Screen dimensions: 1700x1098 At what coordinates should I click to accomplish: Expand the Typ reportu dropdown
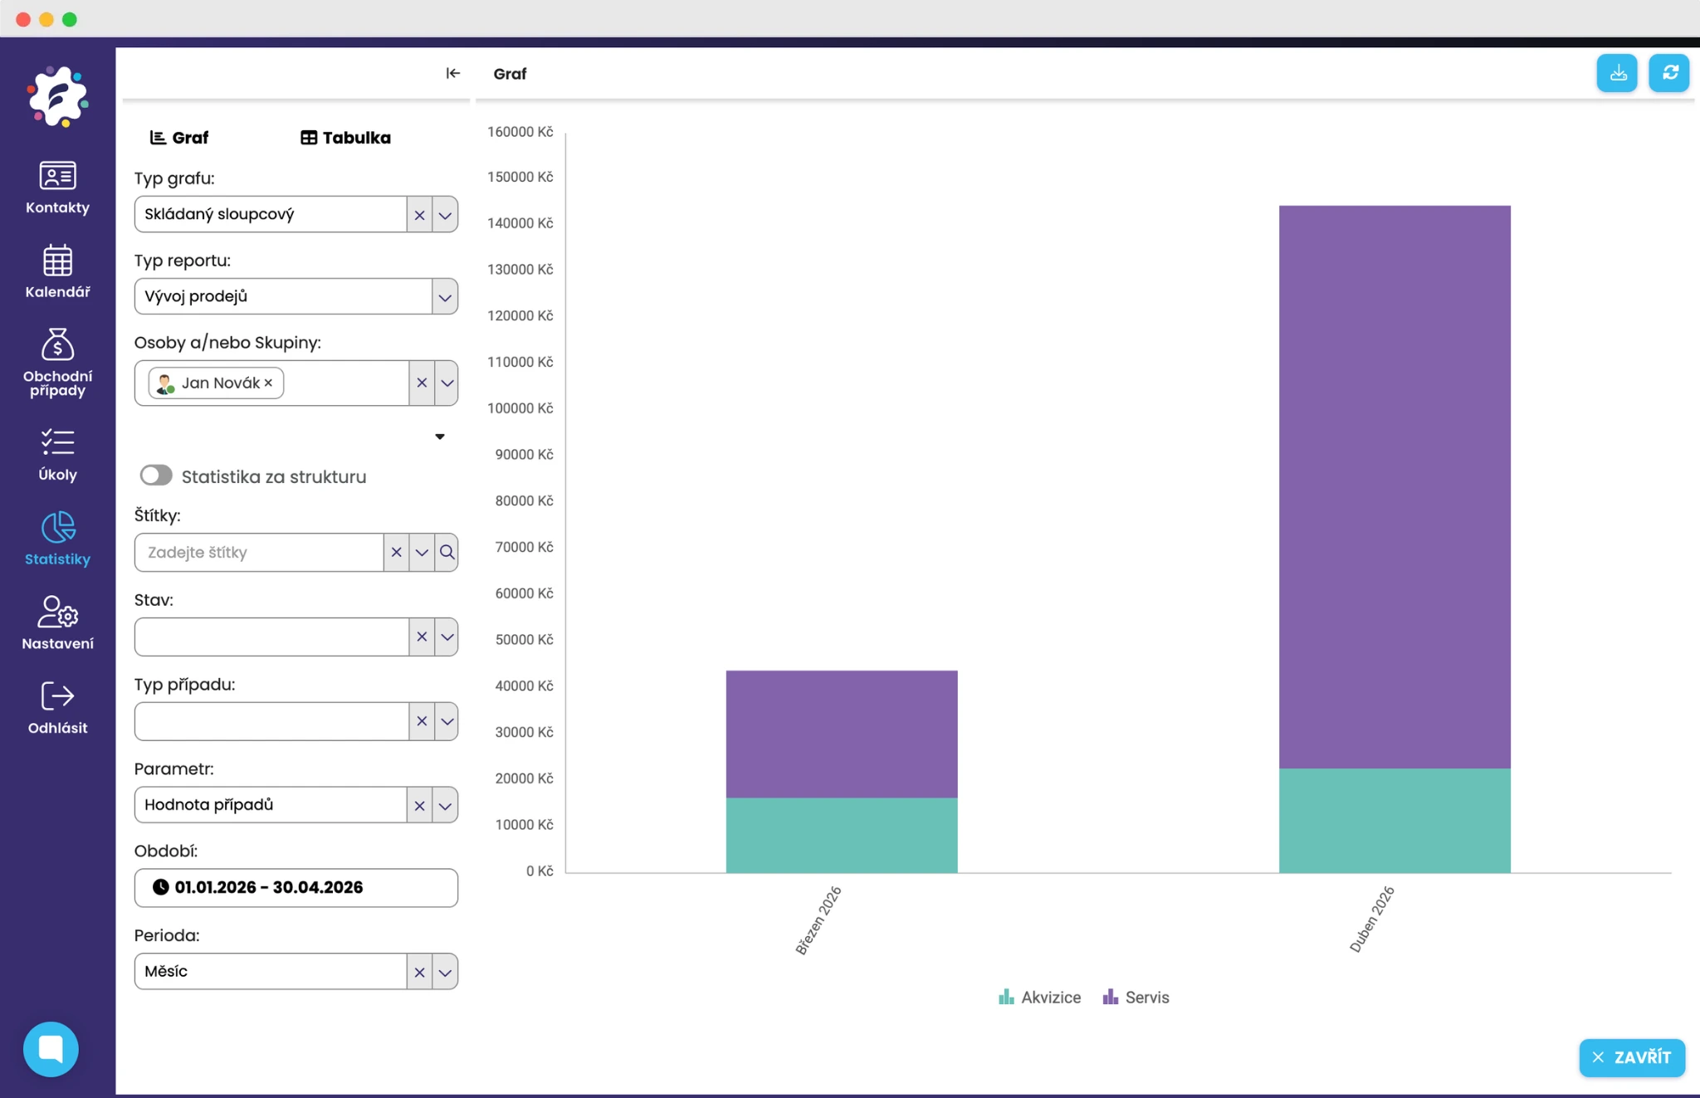445,297
